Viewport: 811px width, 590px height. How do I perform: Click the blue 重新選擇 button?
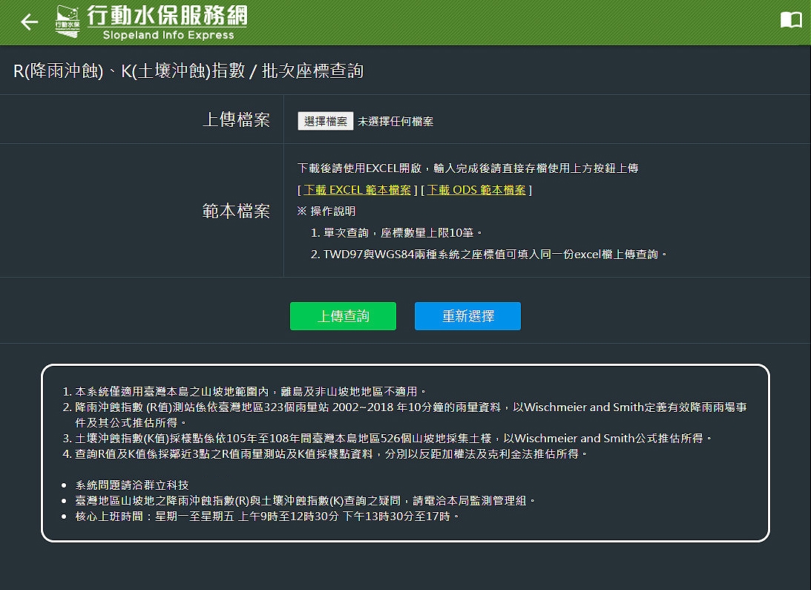point(467,316)
